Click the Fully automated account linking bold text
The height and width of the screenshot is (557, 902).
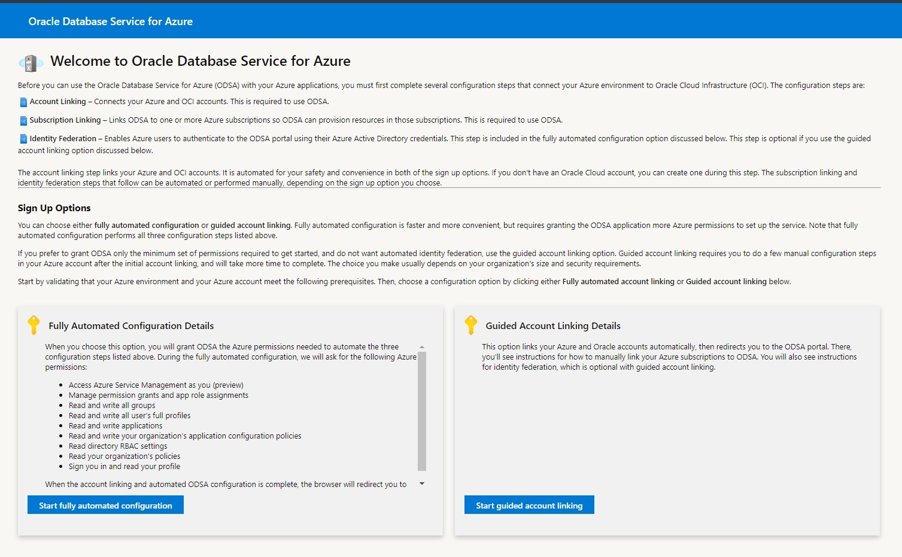[618, 281]
